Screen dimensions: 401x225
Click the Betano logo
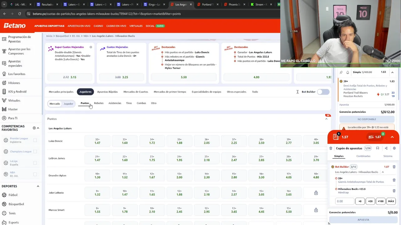[x=14, y=26]
